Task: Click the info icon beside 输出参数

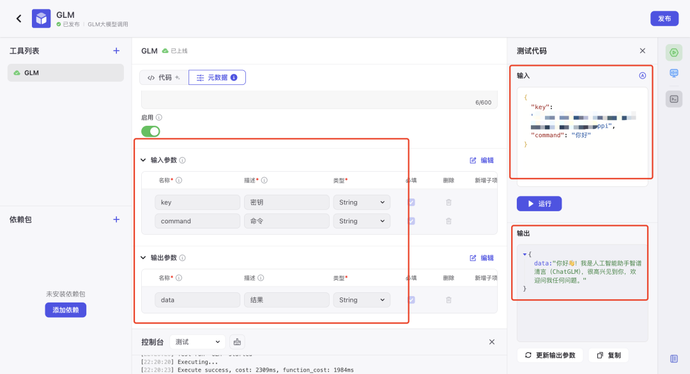Action: (x=182, y=258)
